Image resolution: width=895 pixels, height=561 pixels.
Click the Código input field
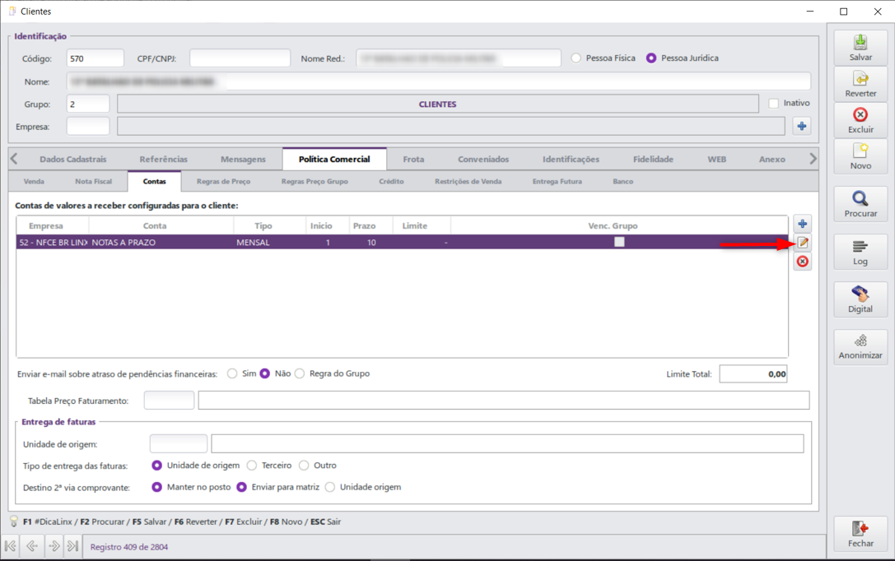[95, 58]
